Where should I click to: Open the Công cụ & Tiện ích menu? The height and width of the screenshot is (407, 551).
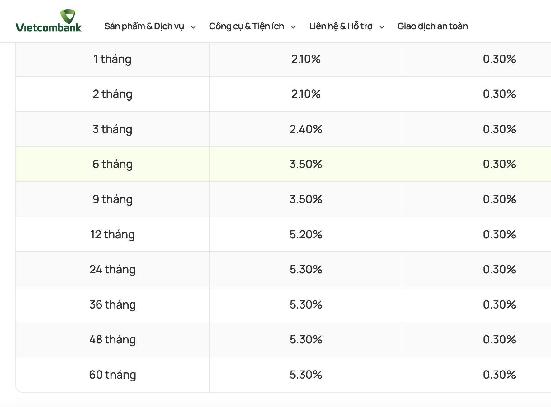(246, 26)
